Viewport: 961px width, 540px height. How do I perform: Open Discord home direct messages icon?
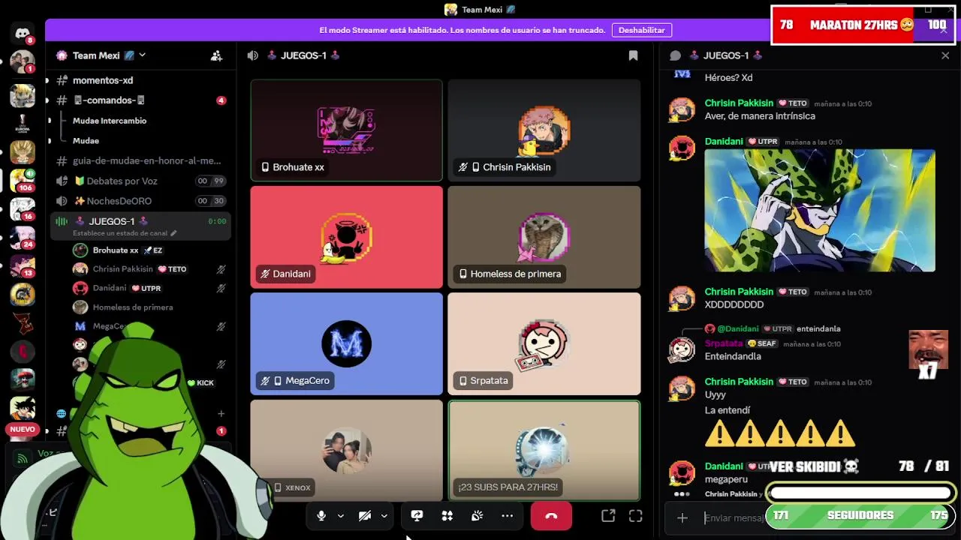22,33
